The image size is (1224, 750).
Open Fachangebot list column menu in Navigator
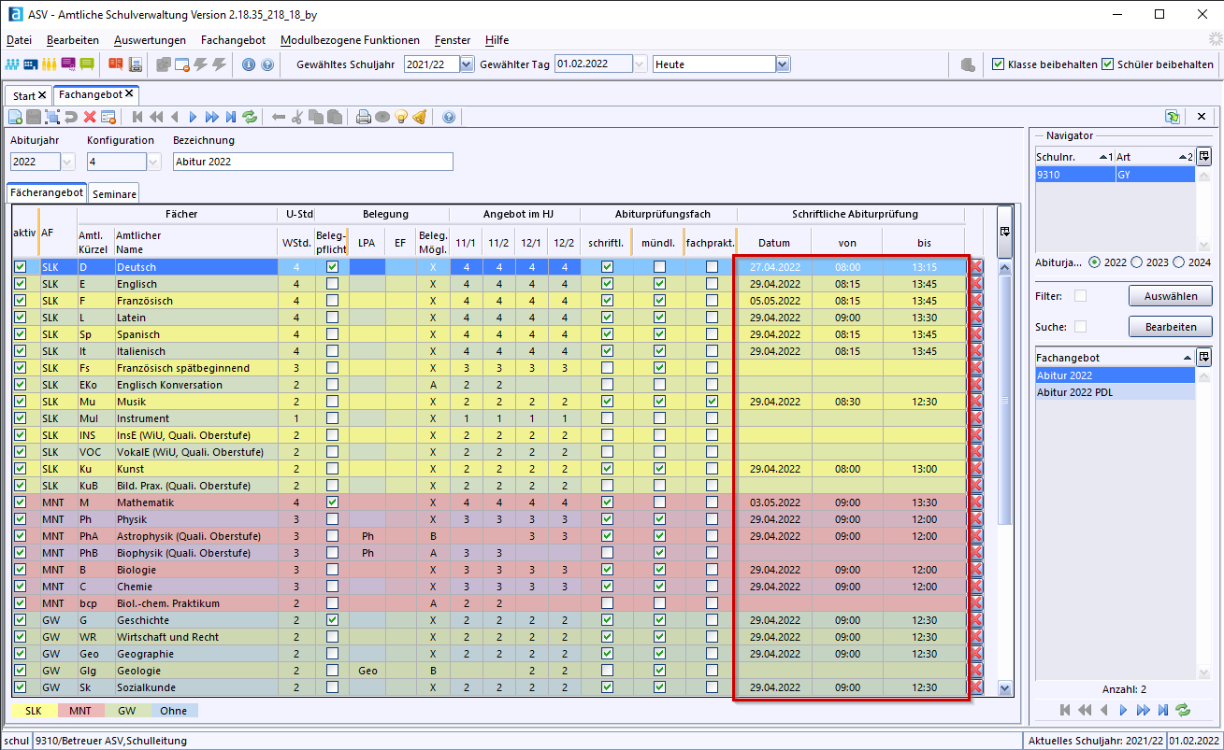1205,358
